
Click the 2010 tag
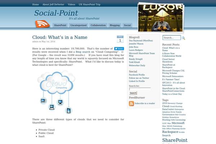[x=165, y=103]
